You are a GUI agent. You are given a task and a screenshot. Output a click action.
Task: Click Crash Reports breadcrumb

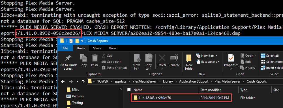click(257, 81)
